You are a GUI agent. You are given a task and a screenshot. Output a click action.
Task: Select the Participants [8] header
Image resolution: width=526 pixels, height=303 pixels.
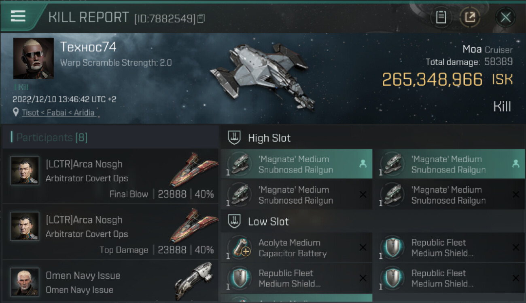[x=52, y=138]
